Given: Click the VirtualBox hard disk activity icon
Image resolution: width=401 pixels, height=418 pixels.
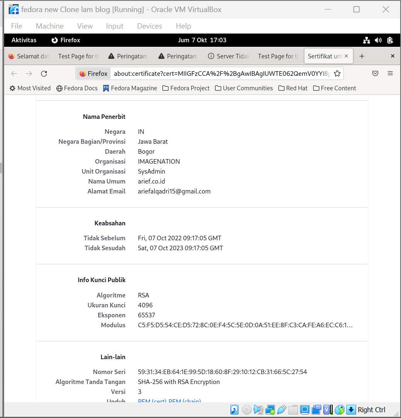Looking at the screenshot, I should (x=234, y=409).
